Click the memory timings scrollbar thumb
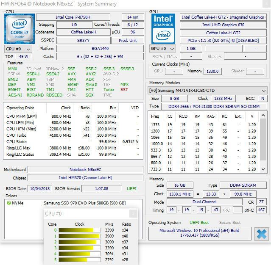The image size is (271, 265). point(263,139)
